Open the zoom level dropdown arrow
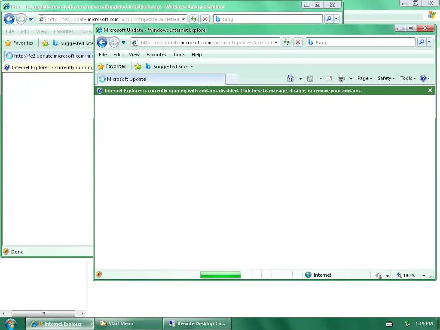 coord(424,275)
